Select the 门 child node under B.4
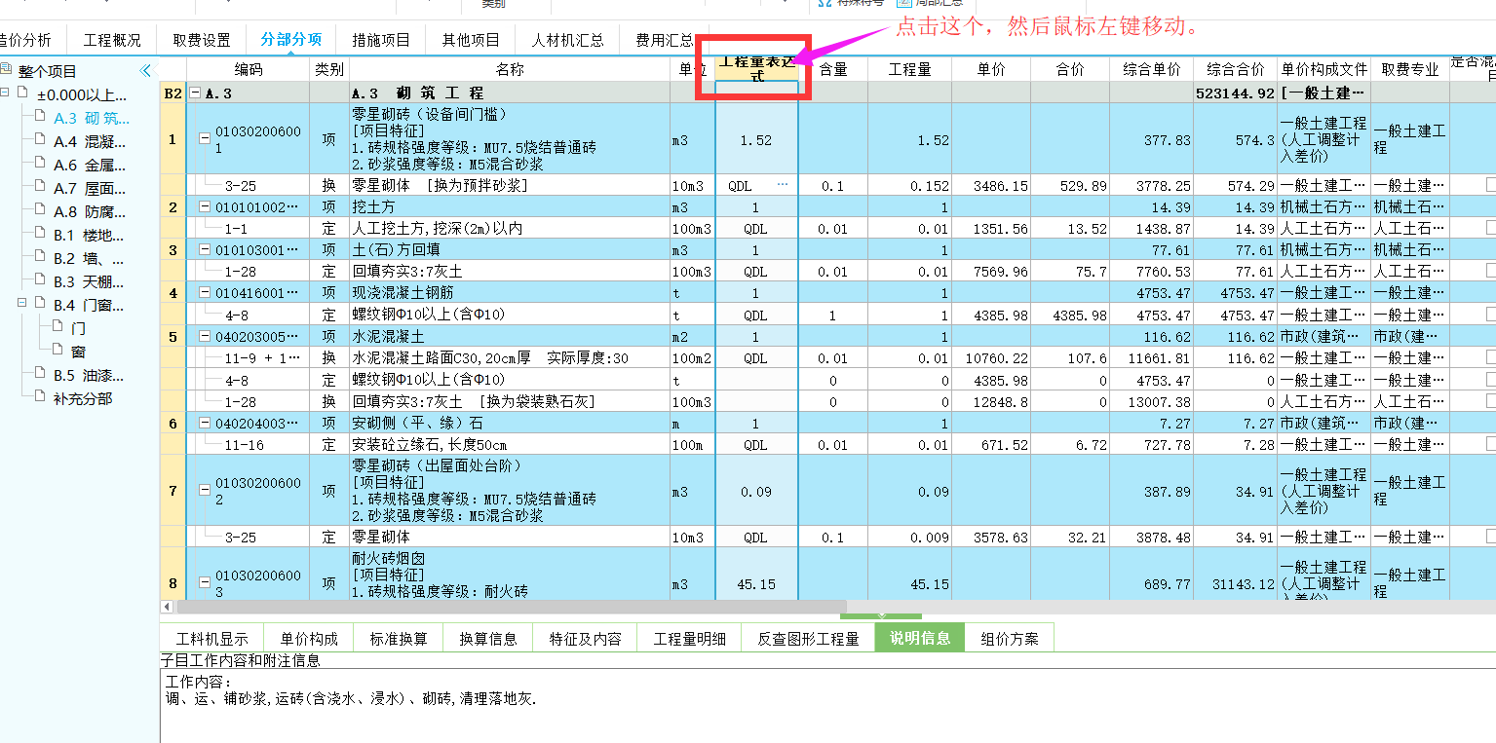Image resolution: width=1496 pixels, height=743 pixels. tap(79, 328)
